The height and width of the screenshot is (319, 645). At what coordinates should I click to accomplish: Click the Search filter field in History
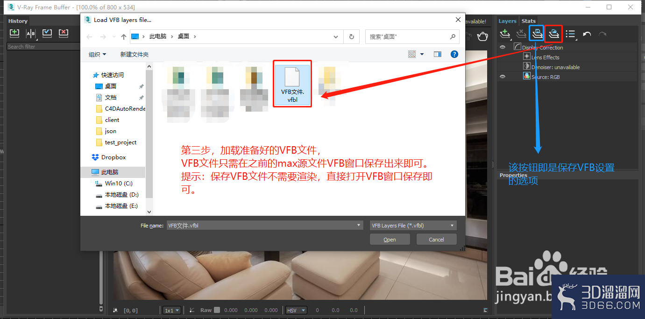(44, 46)
